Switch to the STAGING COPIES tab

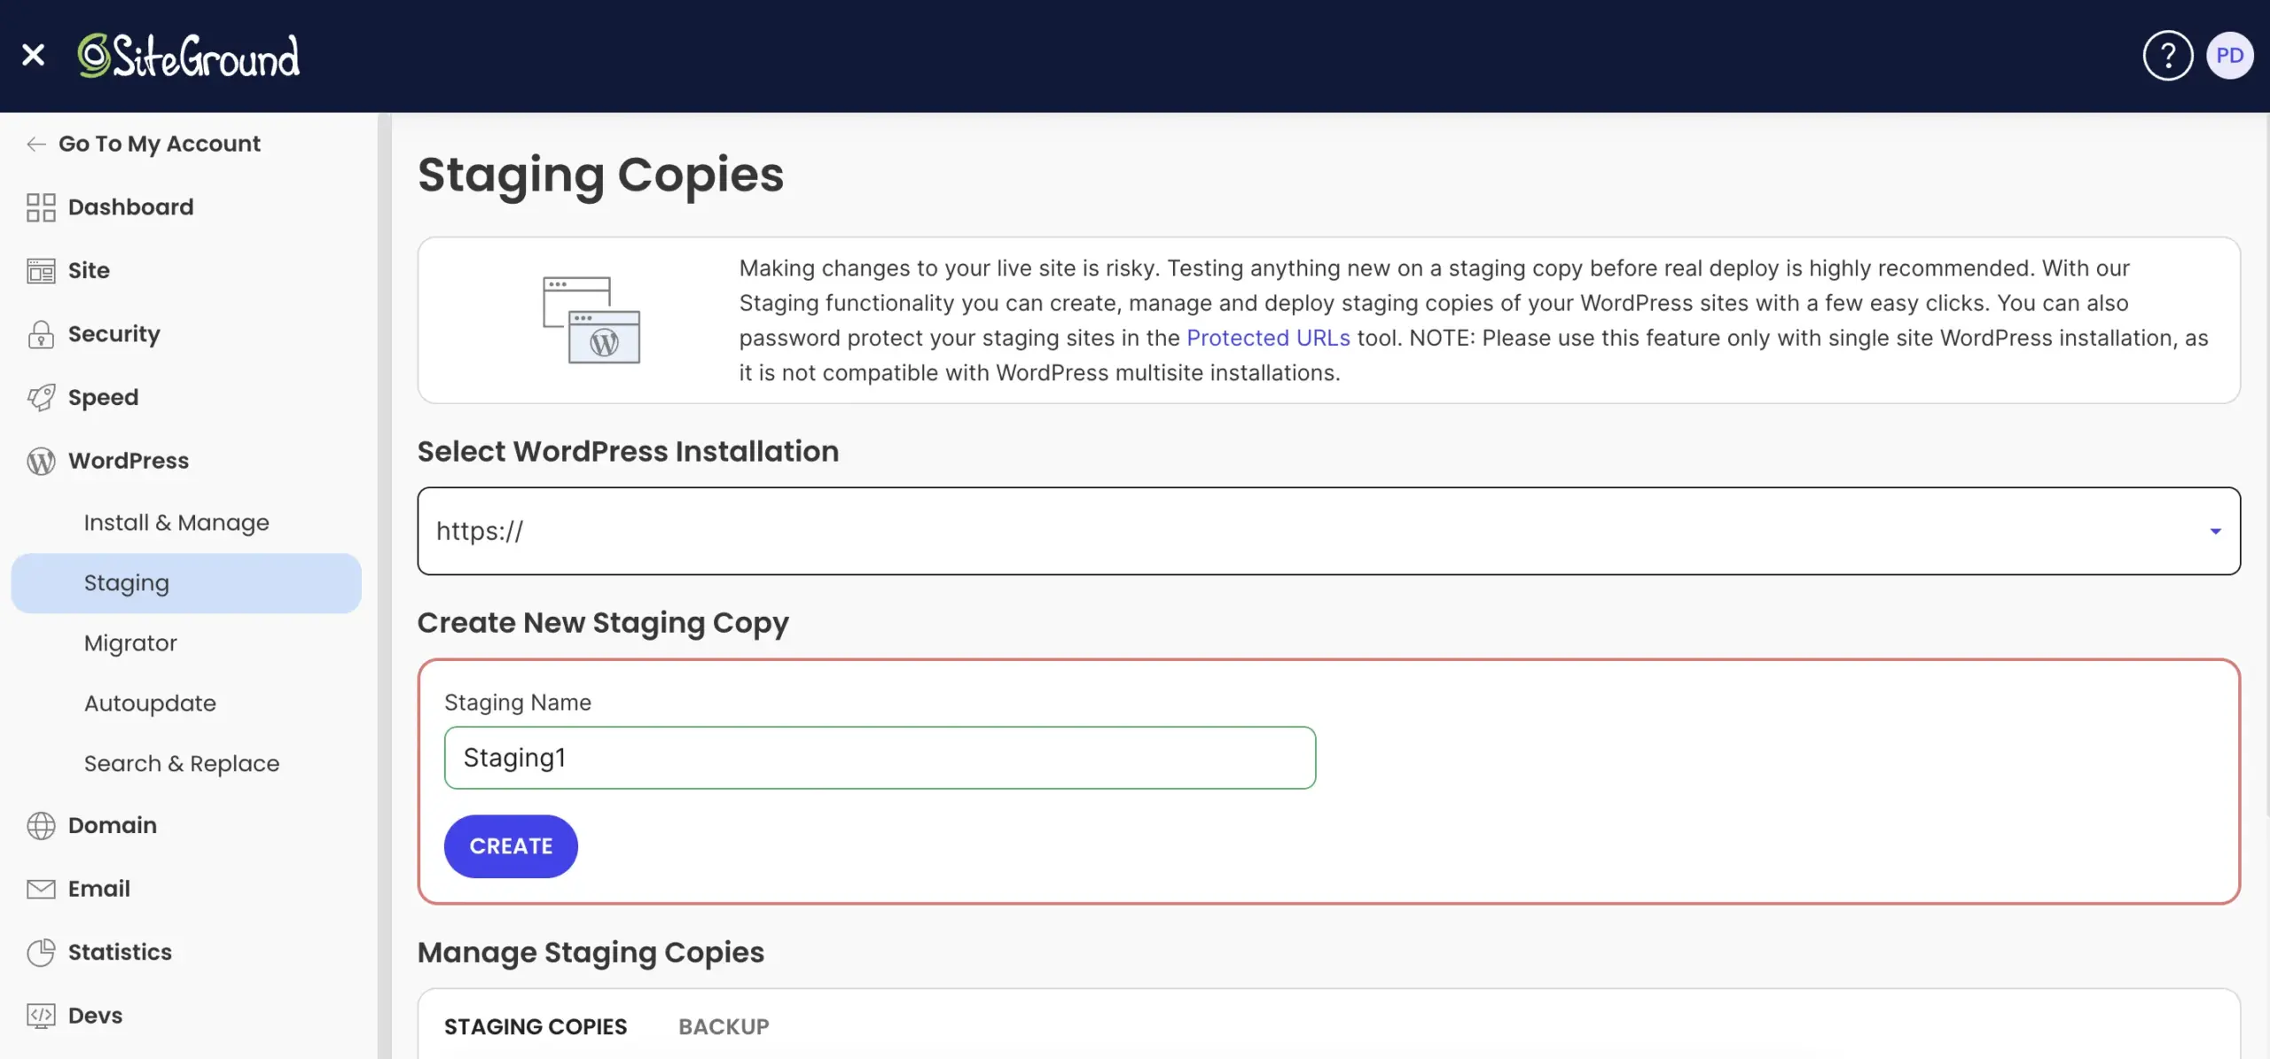coord(536,1026)
